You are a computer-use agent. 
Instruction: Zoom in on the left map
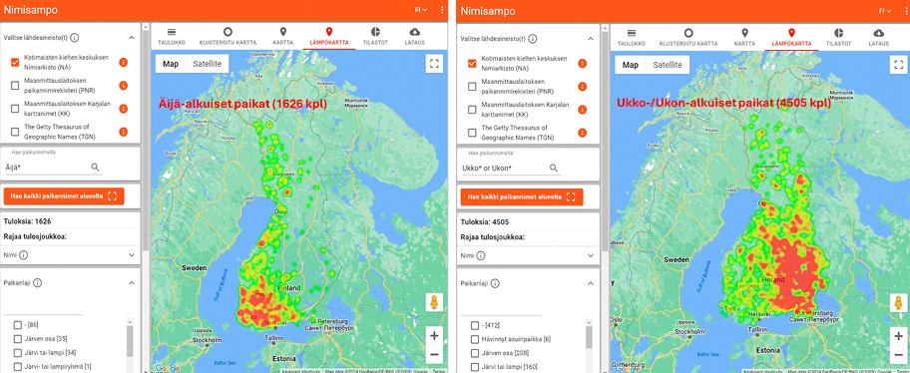coord(434,335)
